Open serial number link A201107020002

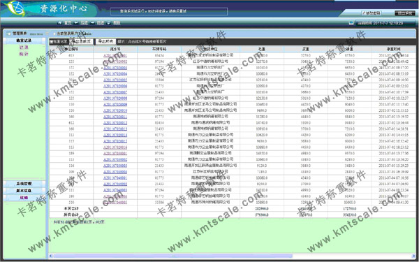click(x=115, y=61)
